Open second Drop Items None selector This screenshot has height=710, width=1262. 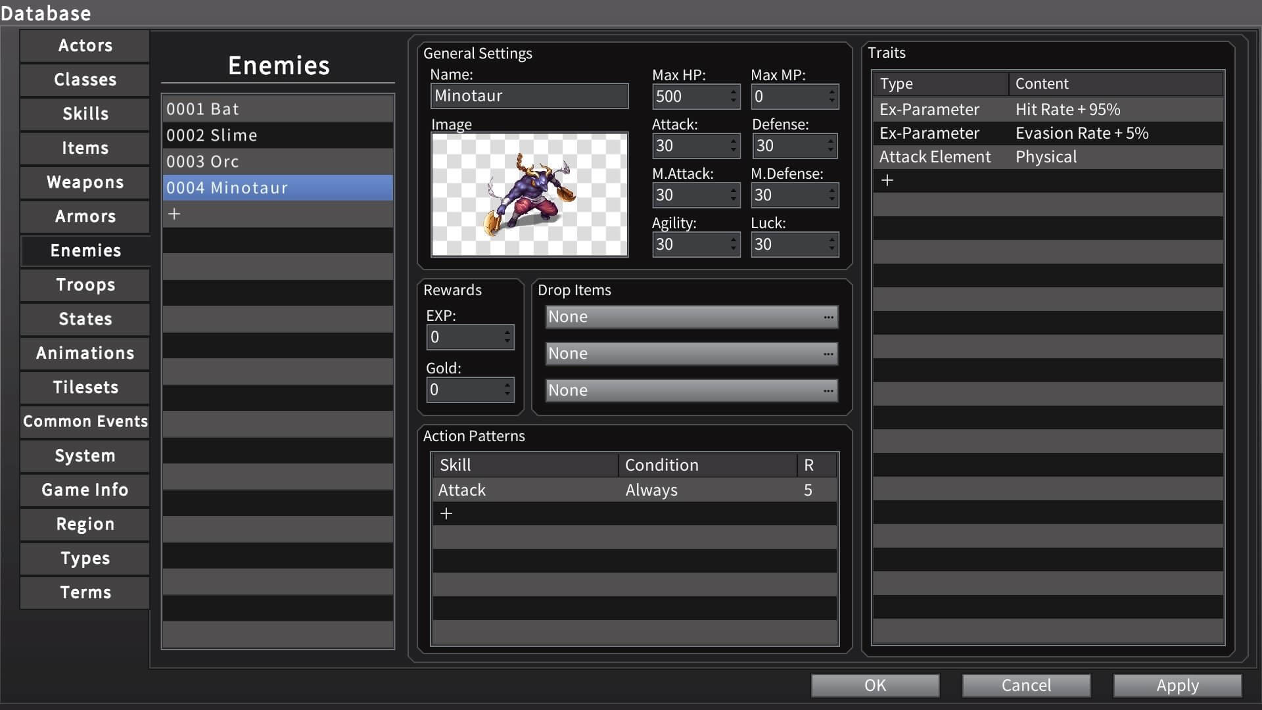(x=691, y=354)
